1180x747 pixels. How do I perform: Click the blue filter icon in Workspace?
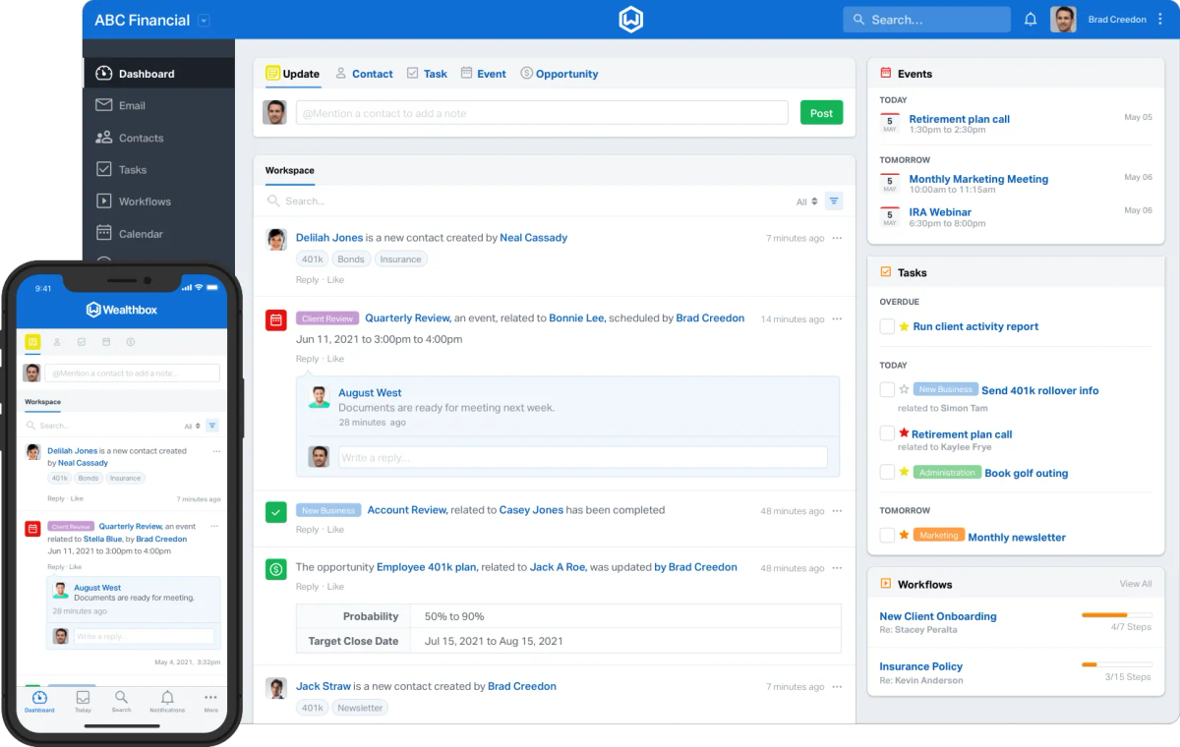point(834,201)
